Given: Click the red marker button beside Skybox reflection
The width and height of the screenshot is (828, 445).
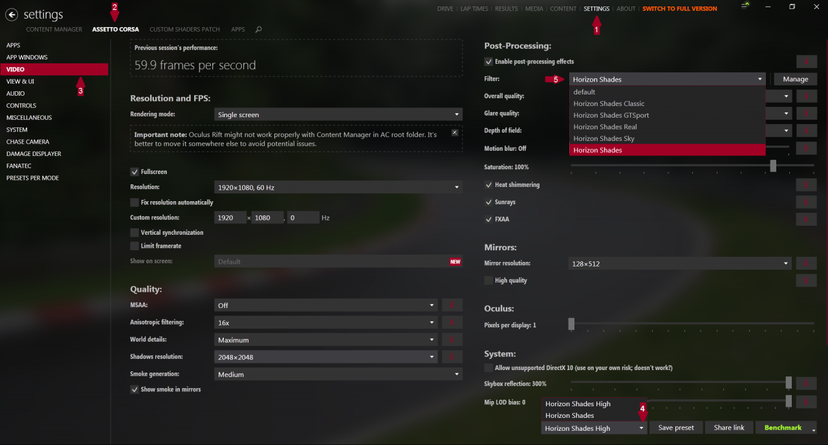Looking at the screenshot, I should tap(806, 384).
